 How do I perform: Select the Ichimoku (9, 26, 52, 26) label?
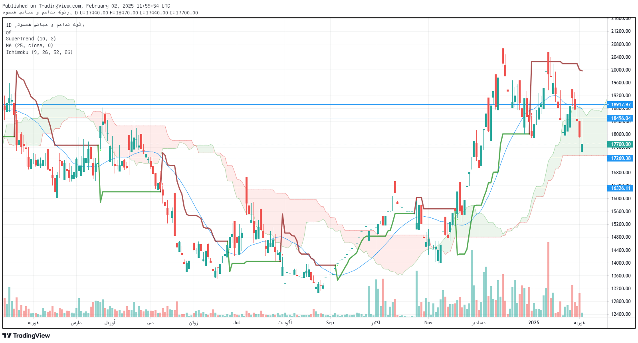pyautogui.click(x=39, y=52)
